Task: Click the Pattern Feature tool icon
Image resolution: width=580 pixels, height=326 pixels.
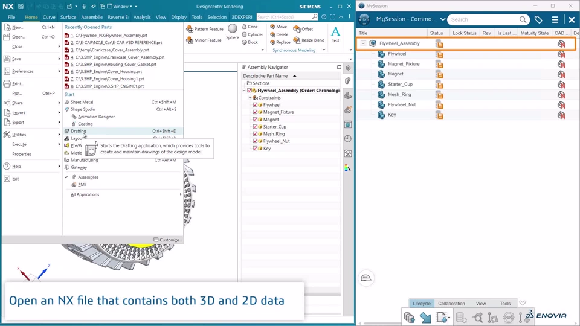Action: [190, 29]
